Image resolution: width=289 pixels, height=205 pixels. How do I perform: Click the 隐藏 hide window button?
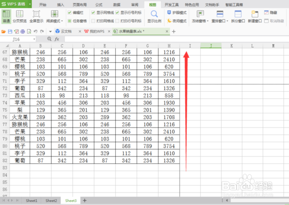[271, 13]
